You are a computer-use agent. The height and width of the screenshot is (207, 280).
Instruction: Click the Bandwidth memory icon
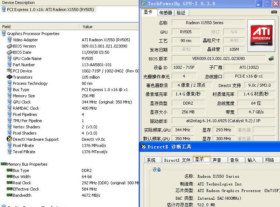pyautogui.click(x=10, y=195)
